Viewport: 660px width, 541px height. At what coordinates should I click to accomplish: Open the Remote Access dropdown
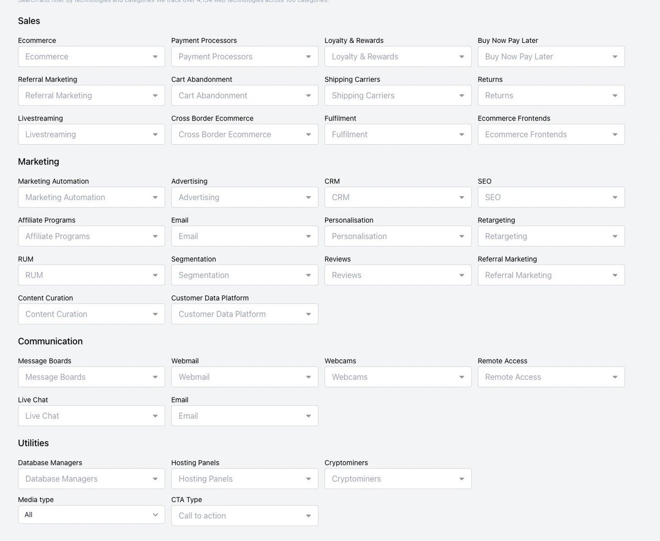(x=551, y=377)
